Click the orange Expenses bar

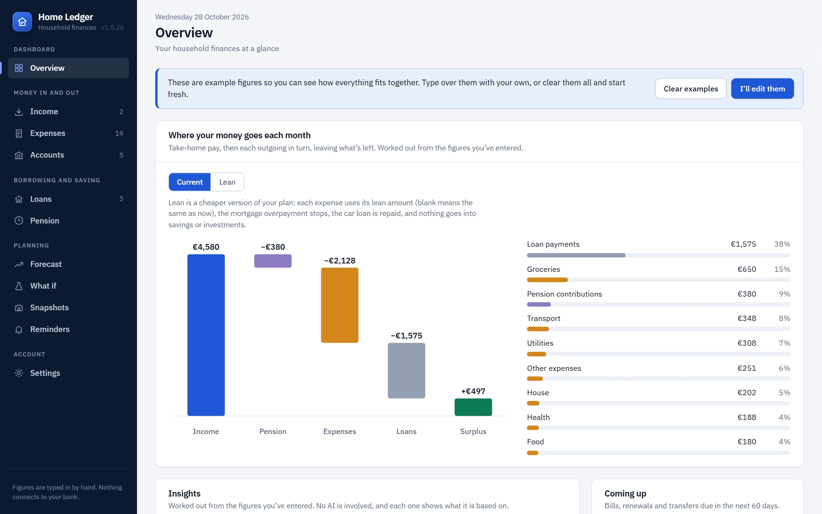click(x=339, y=305)
